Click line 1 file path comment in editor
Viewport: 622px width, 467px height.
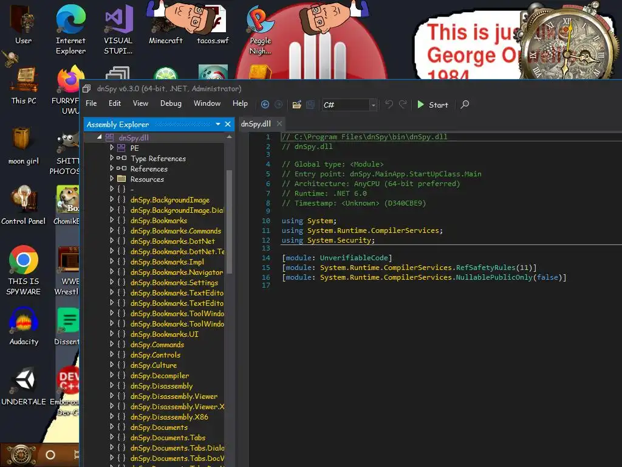point(364,137)
